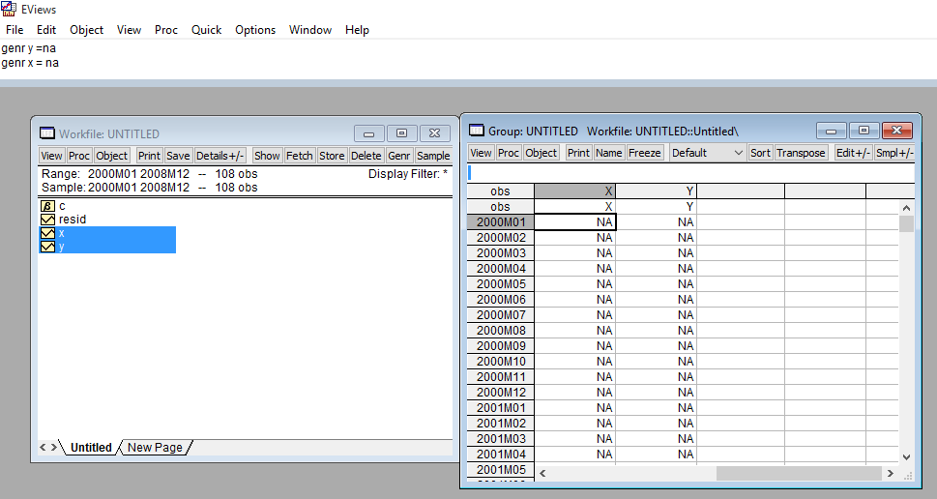This screenshot has height=499, width=937.
Task: Click the resid series icon in workfile
Action: (47, 220)
